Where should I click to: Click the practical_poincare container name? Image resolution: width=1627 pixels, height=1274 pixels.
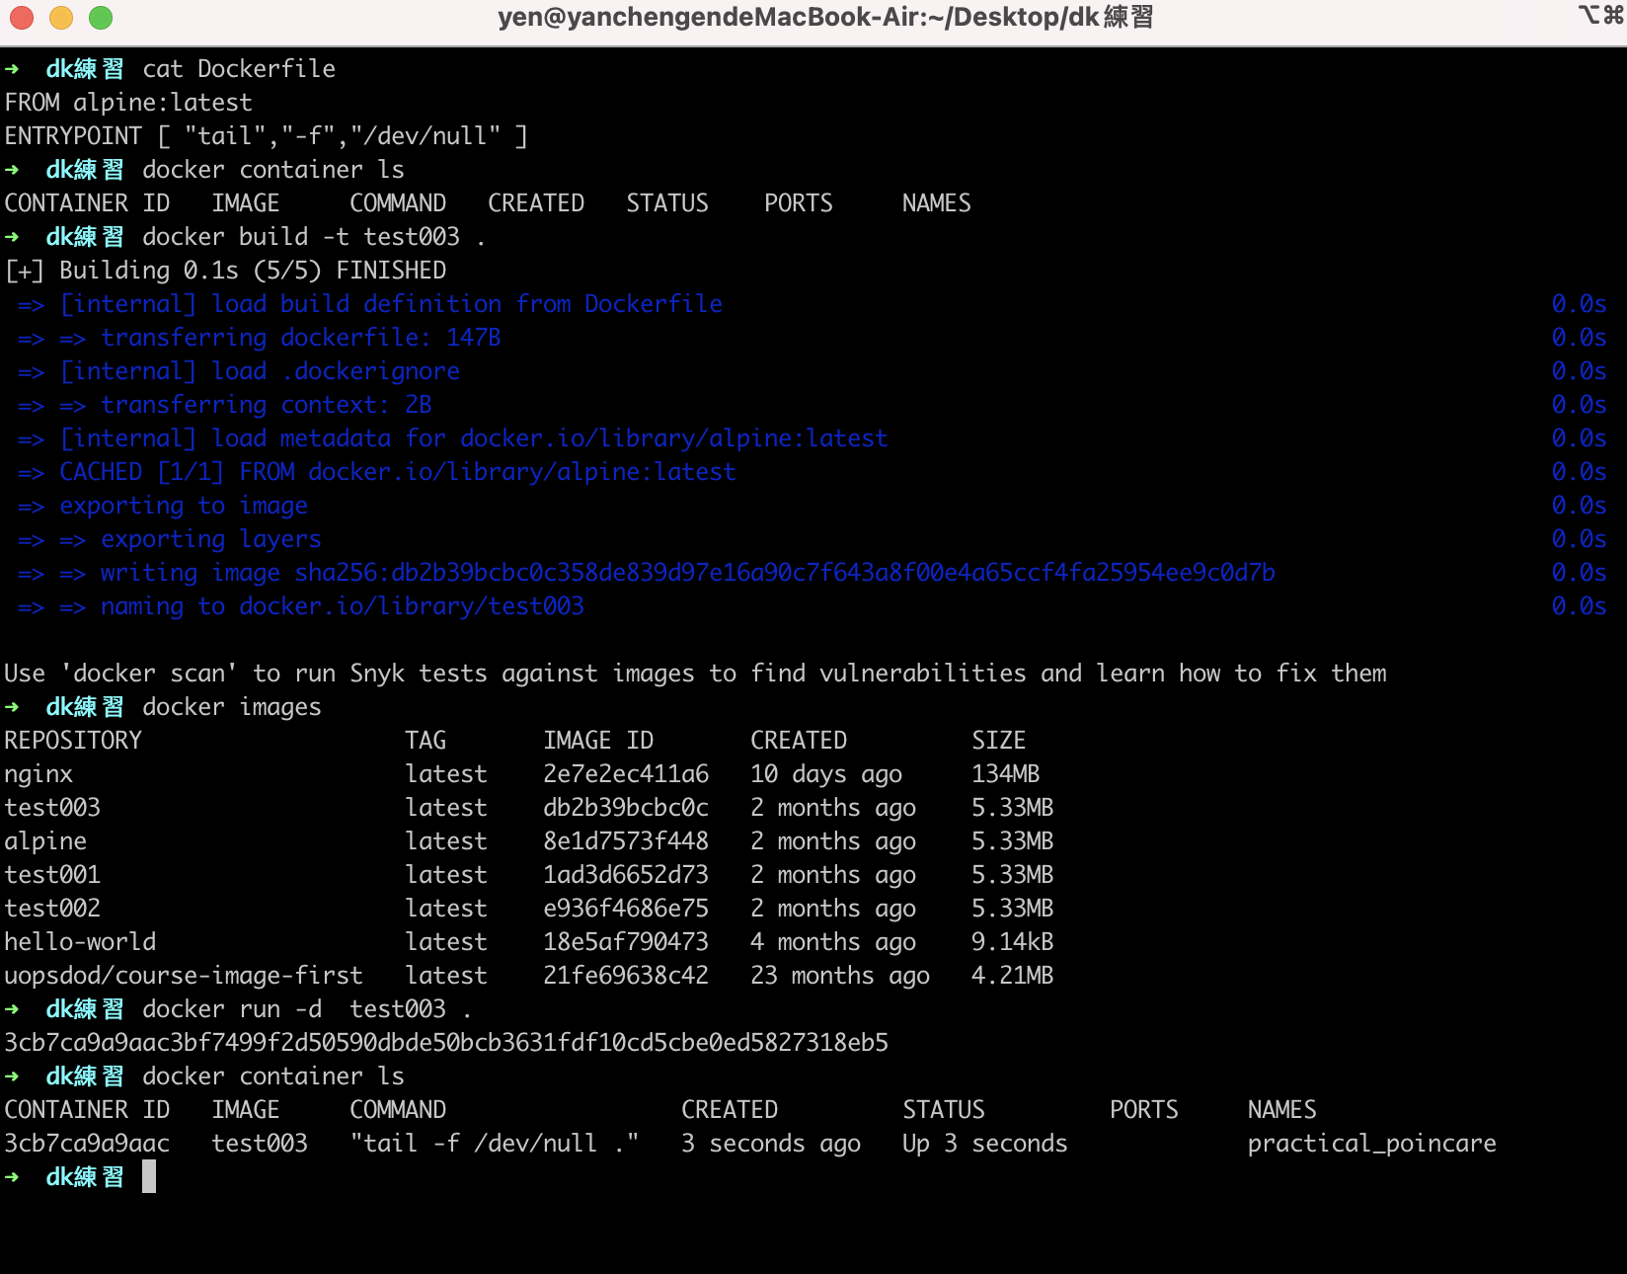click(x=1370, y=1143)
